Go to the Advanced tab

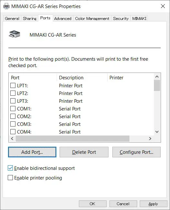pyautogui.click(x=63, y=19)
